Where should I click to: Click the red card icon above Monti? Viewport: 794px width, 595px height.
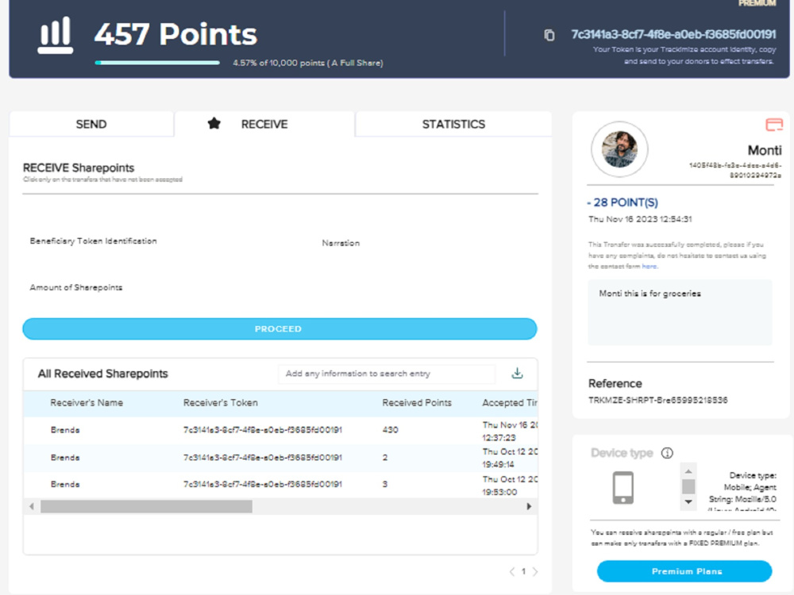[x=773, y=125]
